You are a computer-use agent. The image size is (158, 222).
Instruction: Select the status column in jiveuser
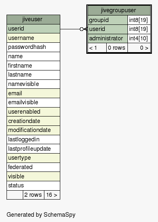pyautogui.click(x=33, y=186)
